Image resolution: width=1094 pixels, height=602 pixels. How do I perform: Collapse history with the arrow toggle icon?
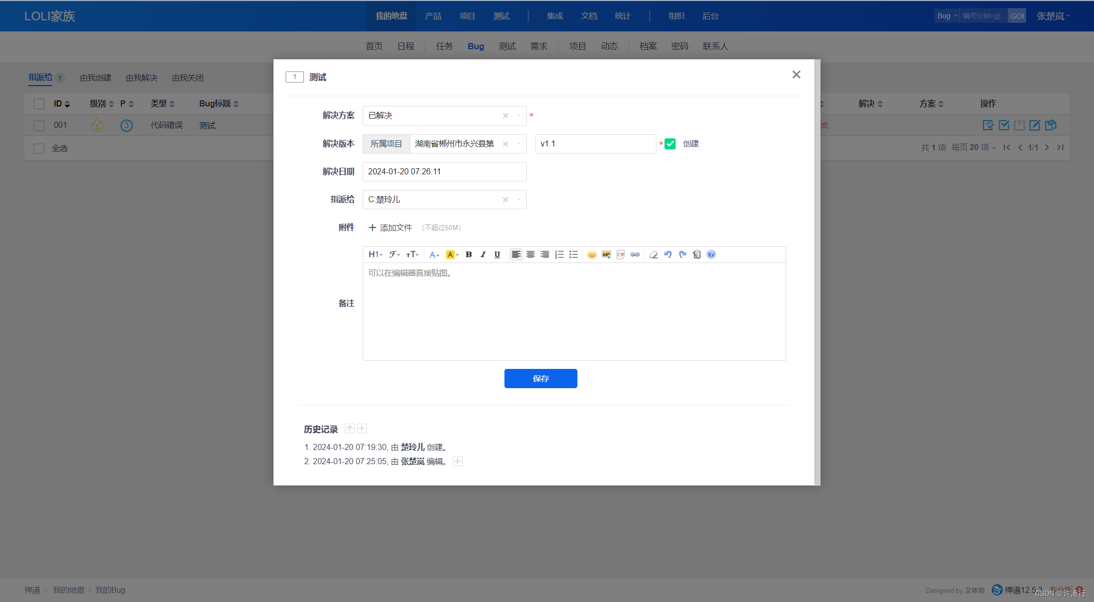tap(349, 429)
